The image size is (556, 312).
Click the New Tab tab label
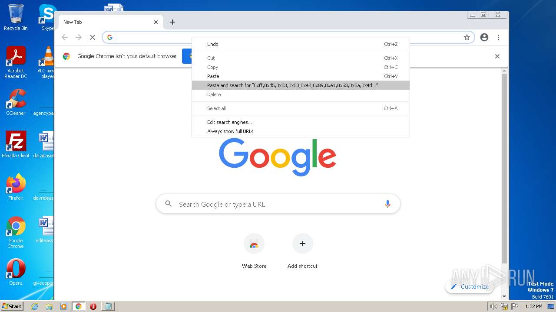(73, 22)
